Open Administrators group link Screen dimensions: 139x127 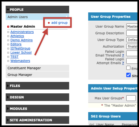(22, 32)
